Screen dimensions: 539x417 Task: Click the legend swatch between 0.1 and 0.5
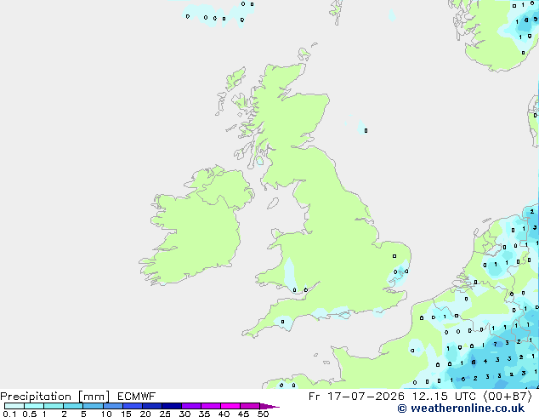pos(14,406)
